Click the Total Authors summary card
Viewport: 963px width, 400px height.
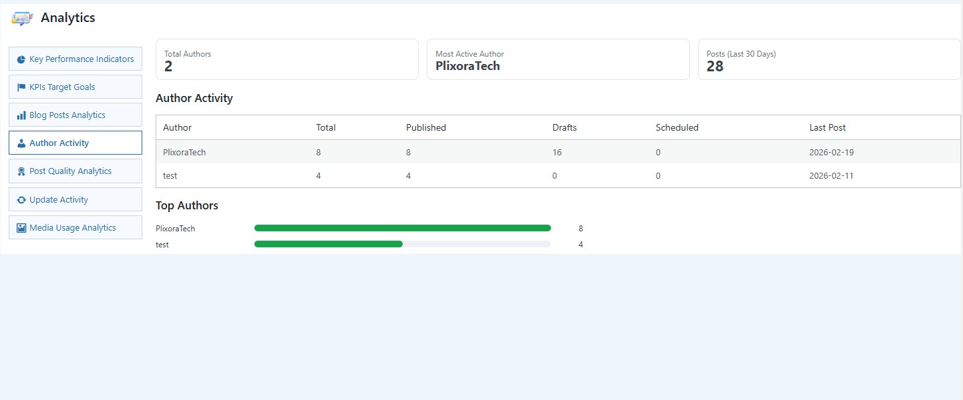click(287, 59)
